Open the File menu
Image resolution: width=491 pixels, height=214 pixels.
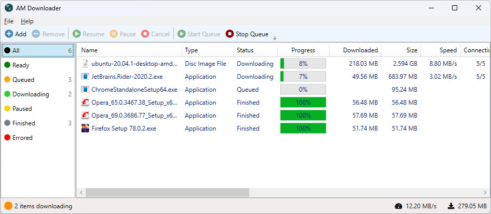(x=9, y=21)
